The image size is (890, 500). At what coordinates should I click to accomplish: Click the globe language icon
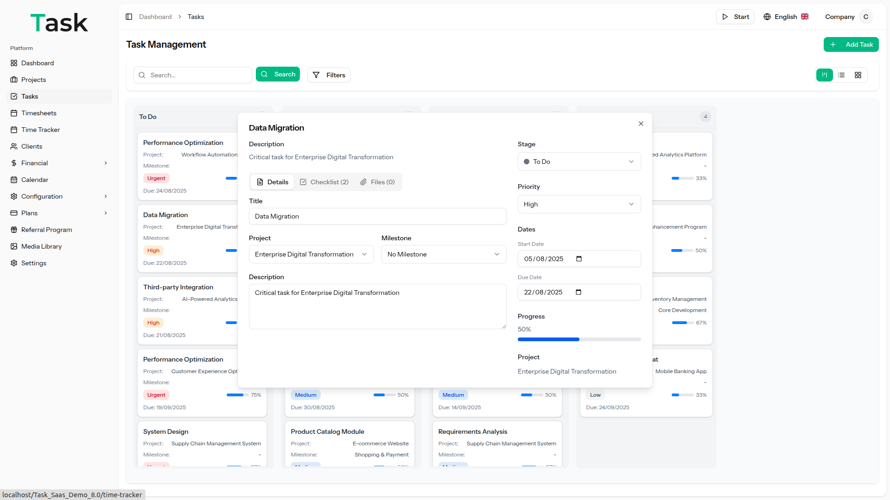767,17
